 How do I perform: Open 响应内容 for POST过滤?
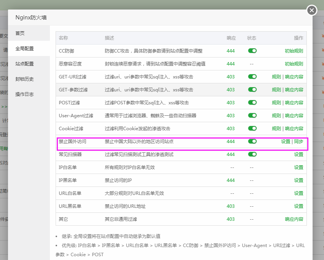pos(294,103)
